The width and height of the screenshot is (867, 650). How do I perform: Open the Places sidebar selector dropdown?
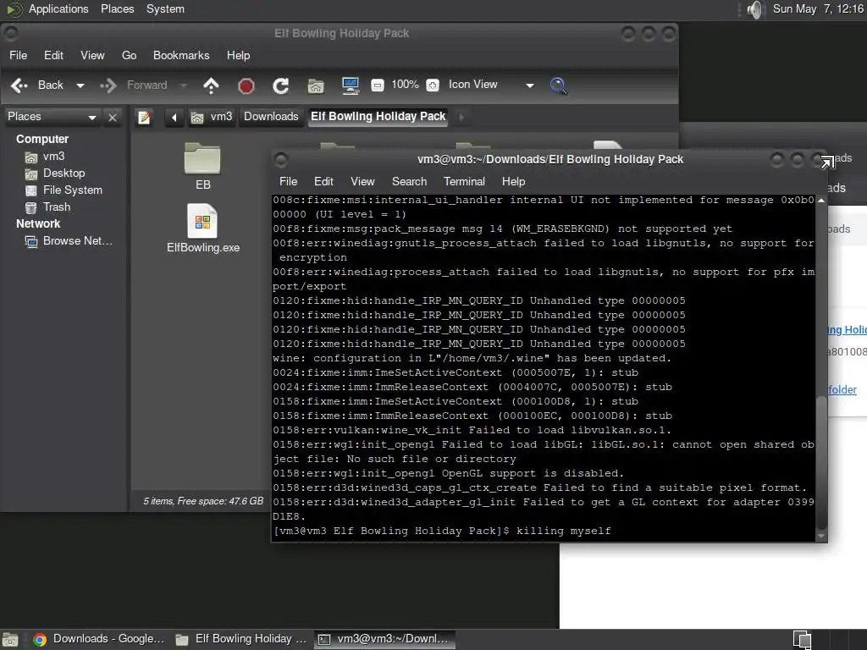pos(52,117)
